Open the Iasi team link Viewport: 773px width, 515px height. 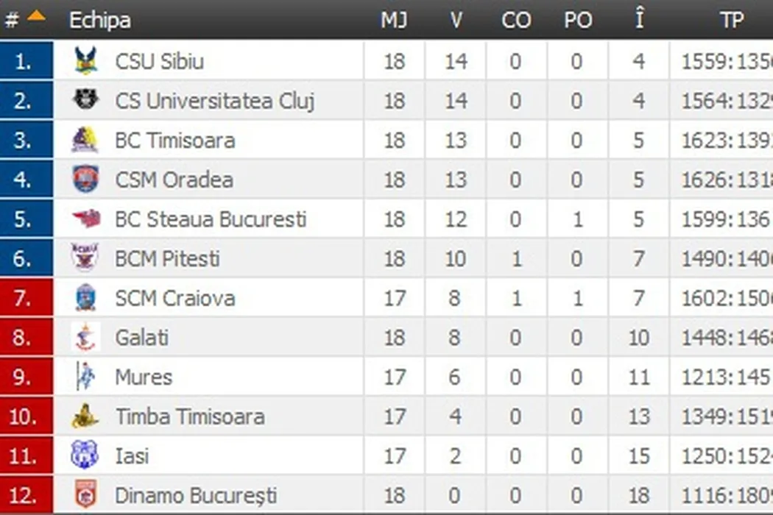132,456
